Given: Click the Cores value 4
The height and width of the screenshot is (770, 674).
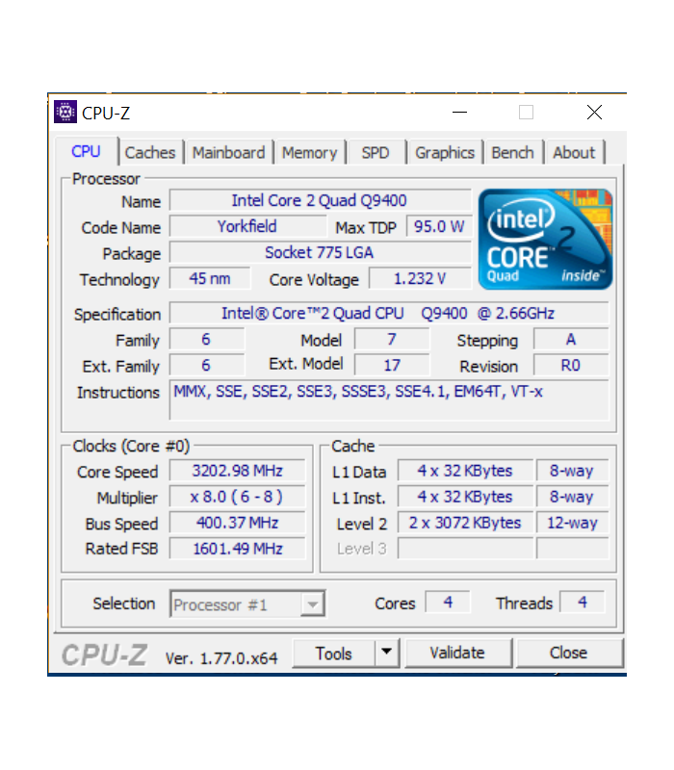Looking at the screenshot, I should [448, 603].
